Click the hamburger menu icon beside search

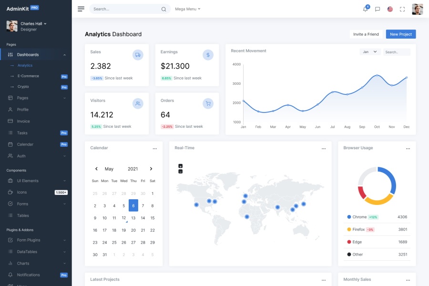[x=81, y=9]
